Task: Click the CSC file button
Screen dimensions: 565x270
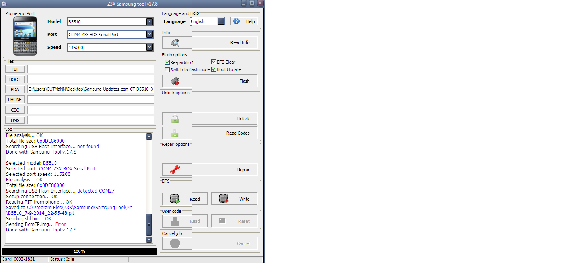Action: click(x=15, y=110)
